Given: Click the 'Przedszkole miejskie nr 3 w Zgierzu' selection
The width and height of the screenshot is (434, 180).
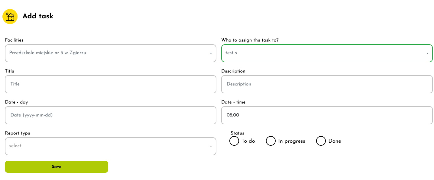Looking at the screenshot, I should pyautogui.click(x=48, y=53).
